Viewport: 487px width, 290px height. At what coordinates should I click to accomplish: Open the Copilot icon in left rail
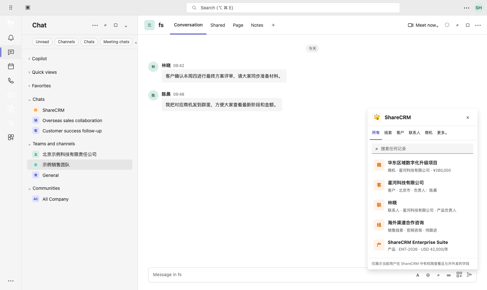click(x=11, y=109)
